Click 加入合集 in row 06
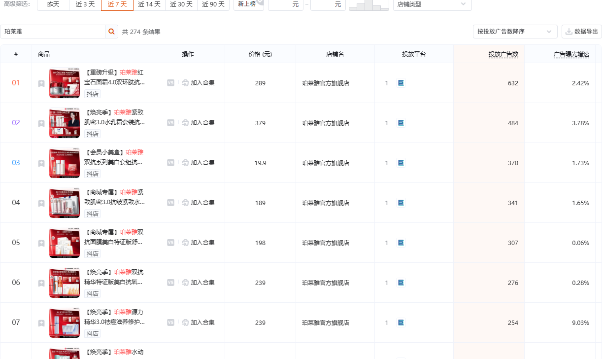The width and height of the screenshot is (602, 359). tap(198, 283)
